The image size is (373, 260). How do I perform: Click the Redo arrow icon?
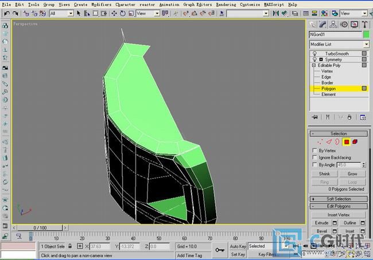(x=15, y=14)
